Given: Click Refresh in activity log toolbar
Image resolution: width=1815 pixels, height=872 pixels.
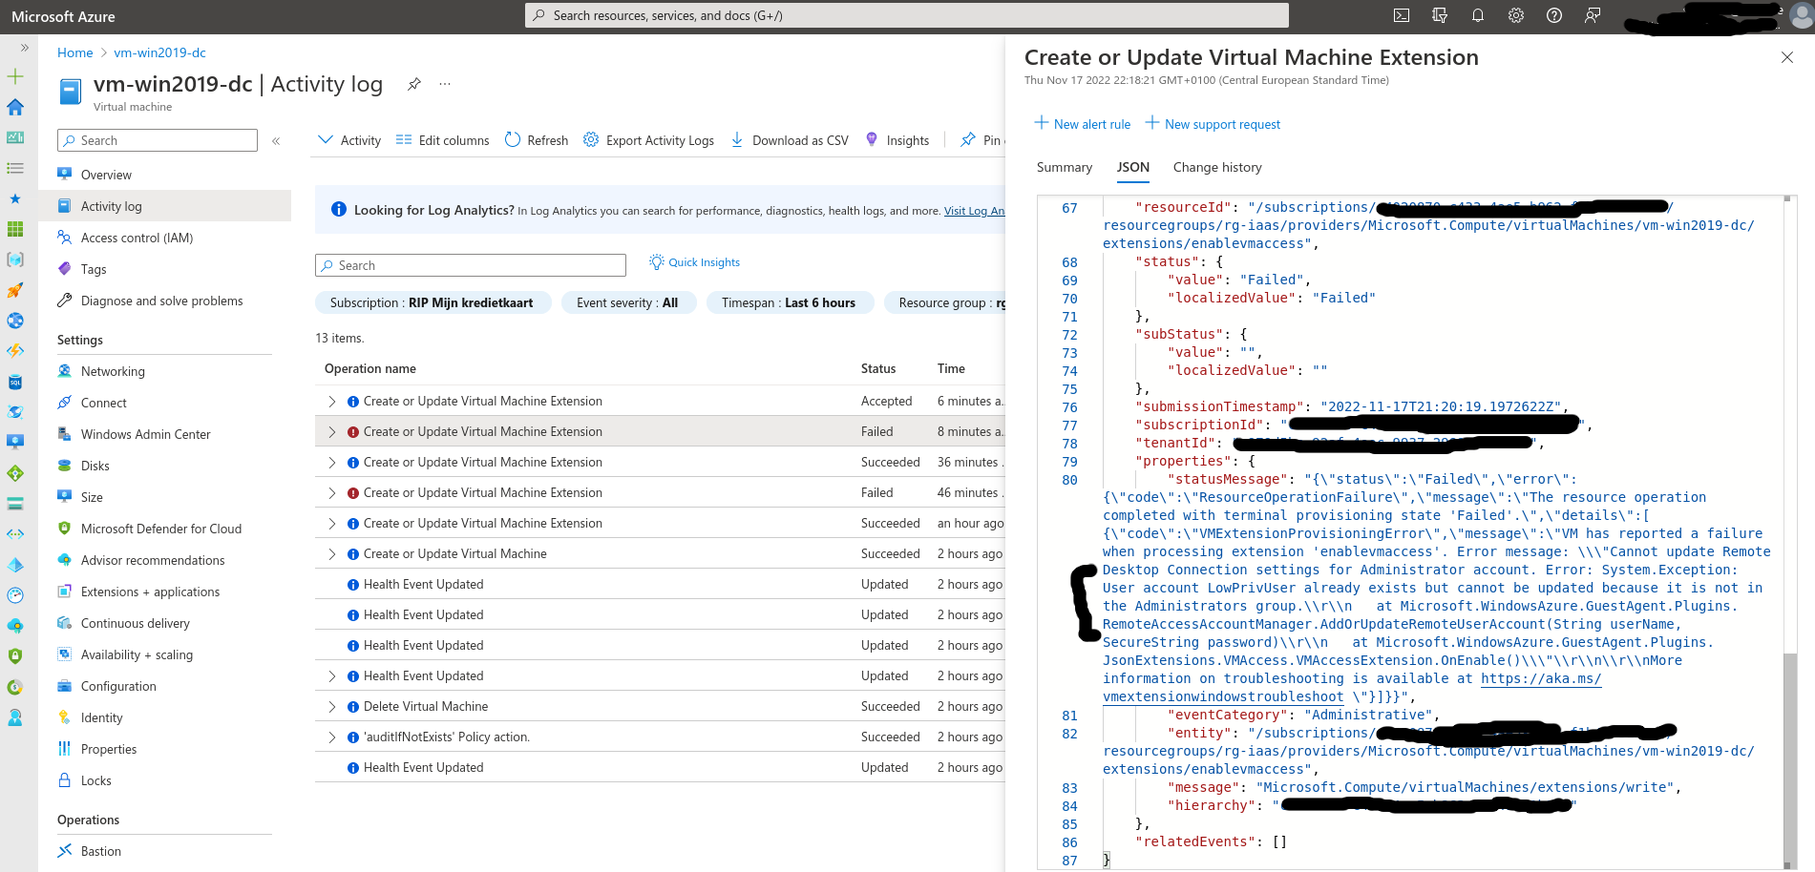Looking at the screenshot, I should point(537,140).
